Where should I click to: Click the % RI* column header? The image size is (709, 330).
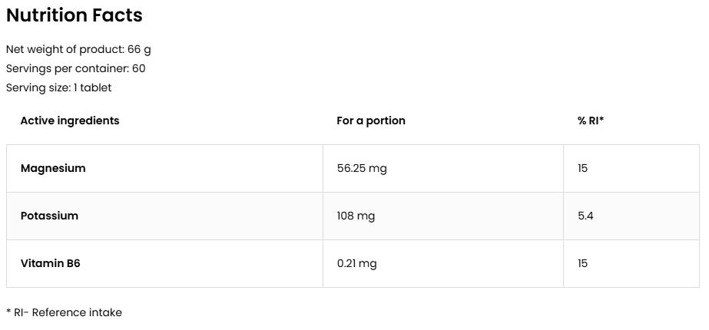click(x=591, y=120)
